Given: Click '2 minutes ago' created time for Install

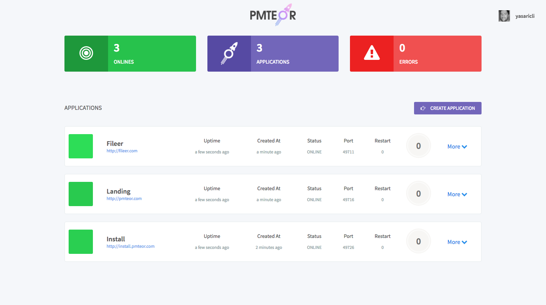Looking at the screenshot, I should click(x=269, y=247).
